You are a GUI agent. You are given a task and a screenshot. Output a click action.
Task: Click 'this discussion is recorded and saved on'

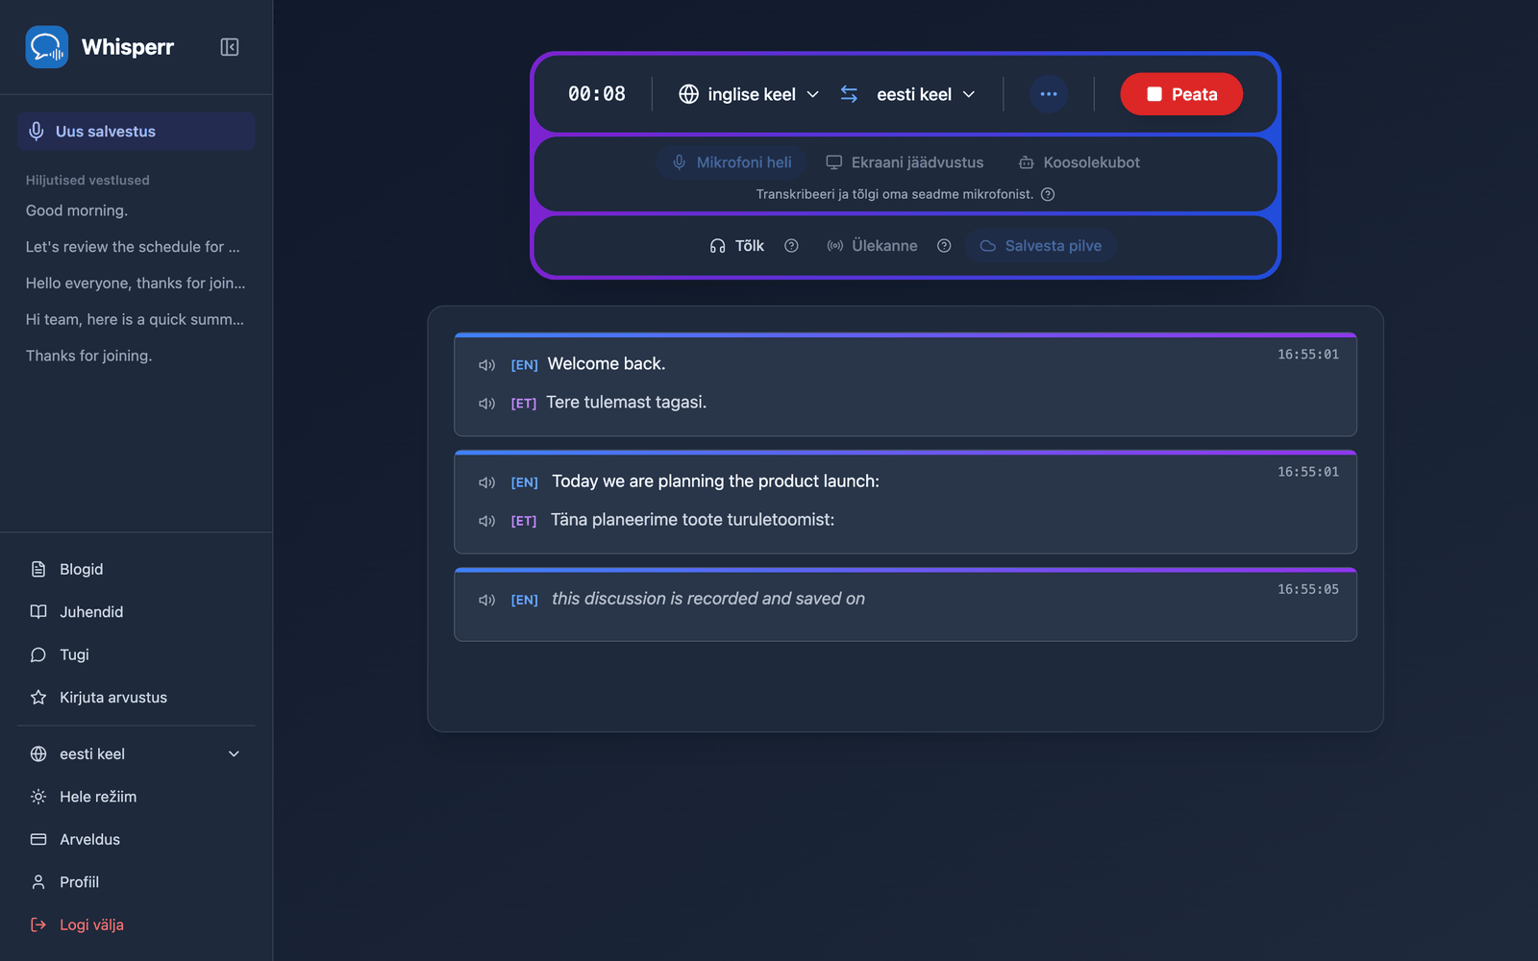(x=708, y=599)
